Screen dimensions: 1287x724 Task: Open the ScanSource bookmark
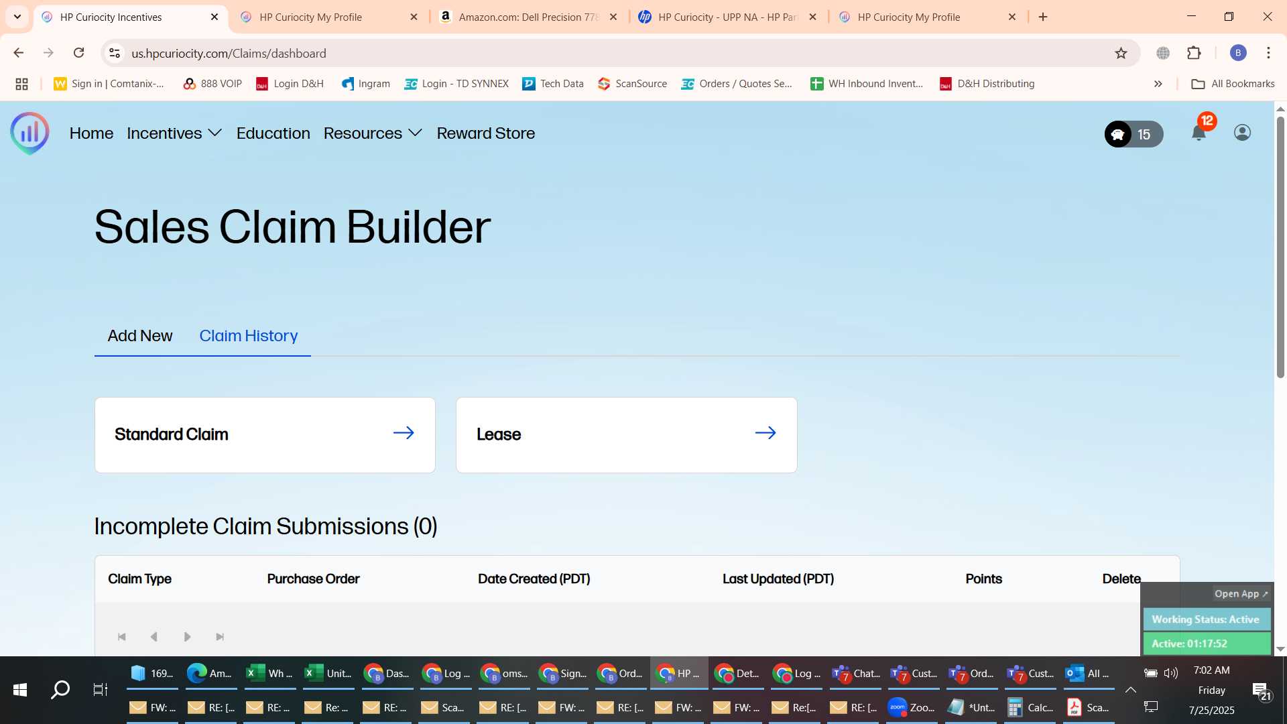pyautogui.click(x=632, y=84)
